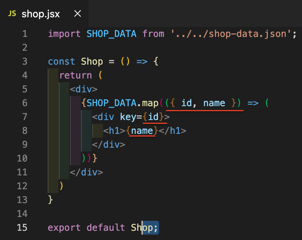Click the 'default' keyword on line 15
The width and height of the screenshot is (302, 240).
(x=106, y=227)
